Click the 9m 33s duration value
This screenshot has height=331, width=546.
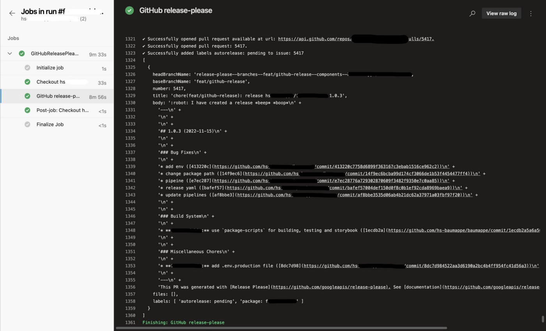pyautogui.click(x=97, y=54)
